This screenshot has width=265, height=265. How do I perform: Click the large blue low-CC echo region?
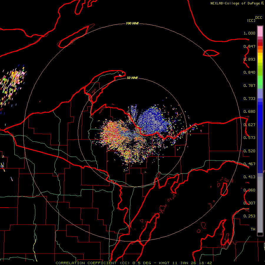click(x=152, y=120)
